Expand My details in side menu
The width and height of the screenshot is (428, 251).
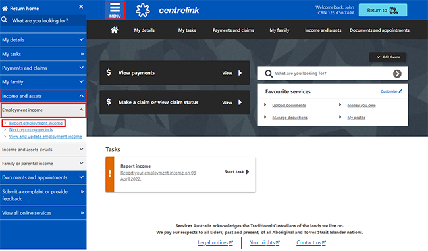tap(43, 40)
